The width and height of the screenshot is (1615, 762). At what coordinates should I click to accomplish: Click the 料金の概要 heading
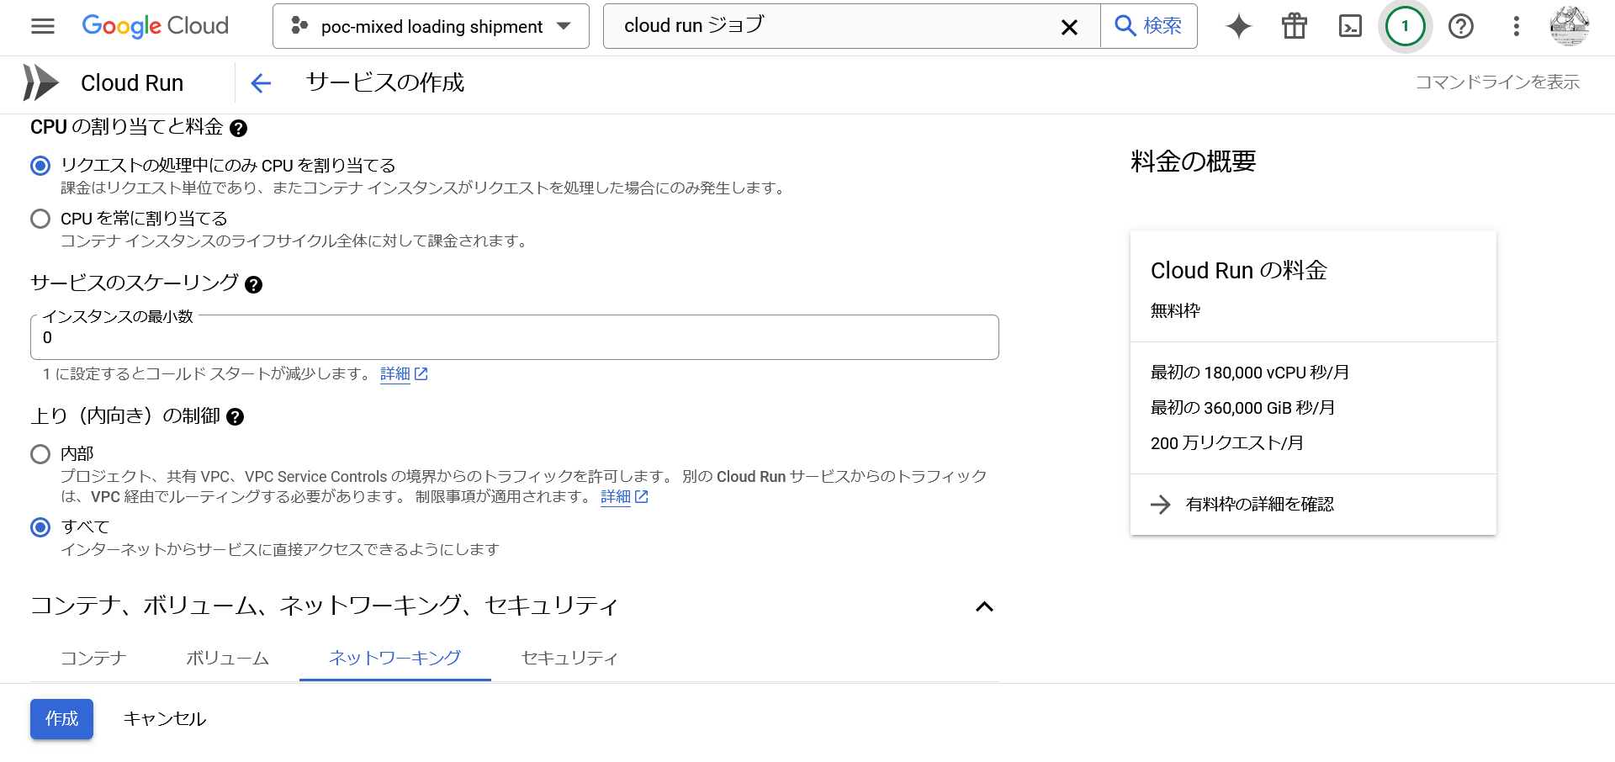point(1193,161)
